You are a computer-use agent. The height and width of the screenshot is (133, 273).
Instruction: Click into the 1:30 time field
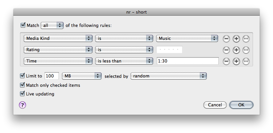(x=188, y=61)
